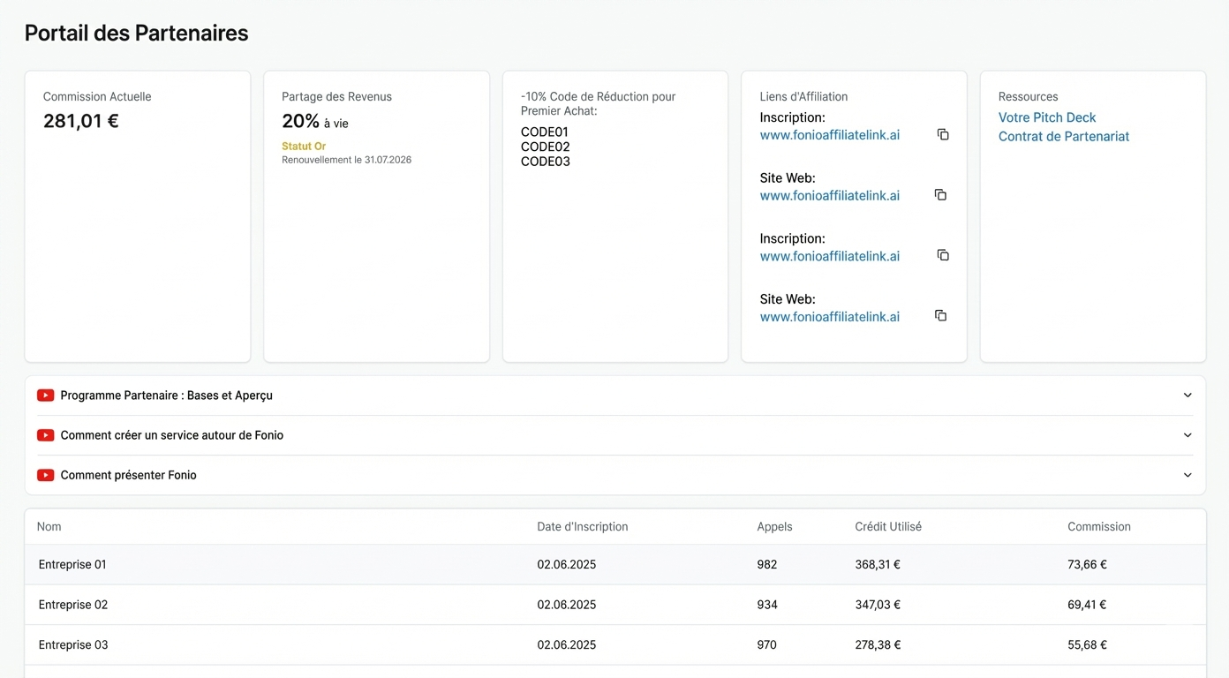Click the Date d'Inscription column header

[x=583, y=526]
